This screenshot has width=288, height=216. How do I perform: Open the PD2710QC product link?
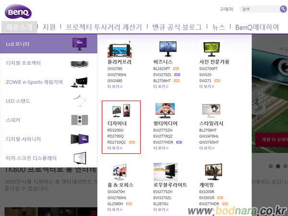[x=117, y=142]
